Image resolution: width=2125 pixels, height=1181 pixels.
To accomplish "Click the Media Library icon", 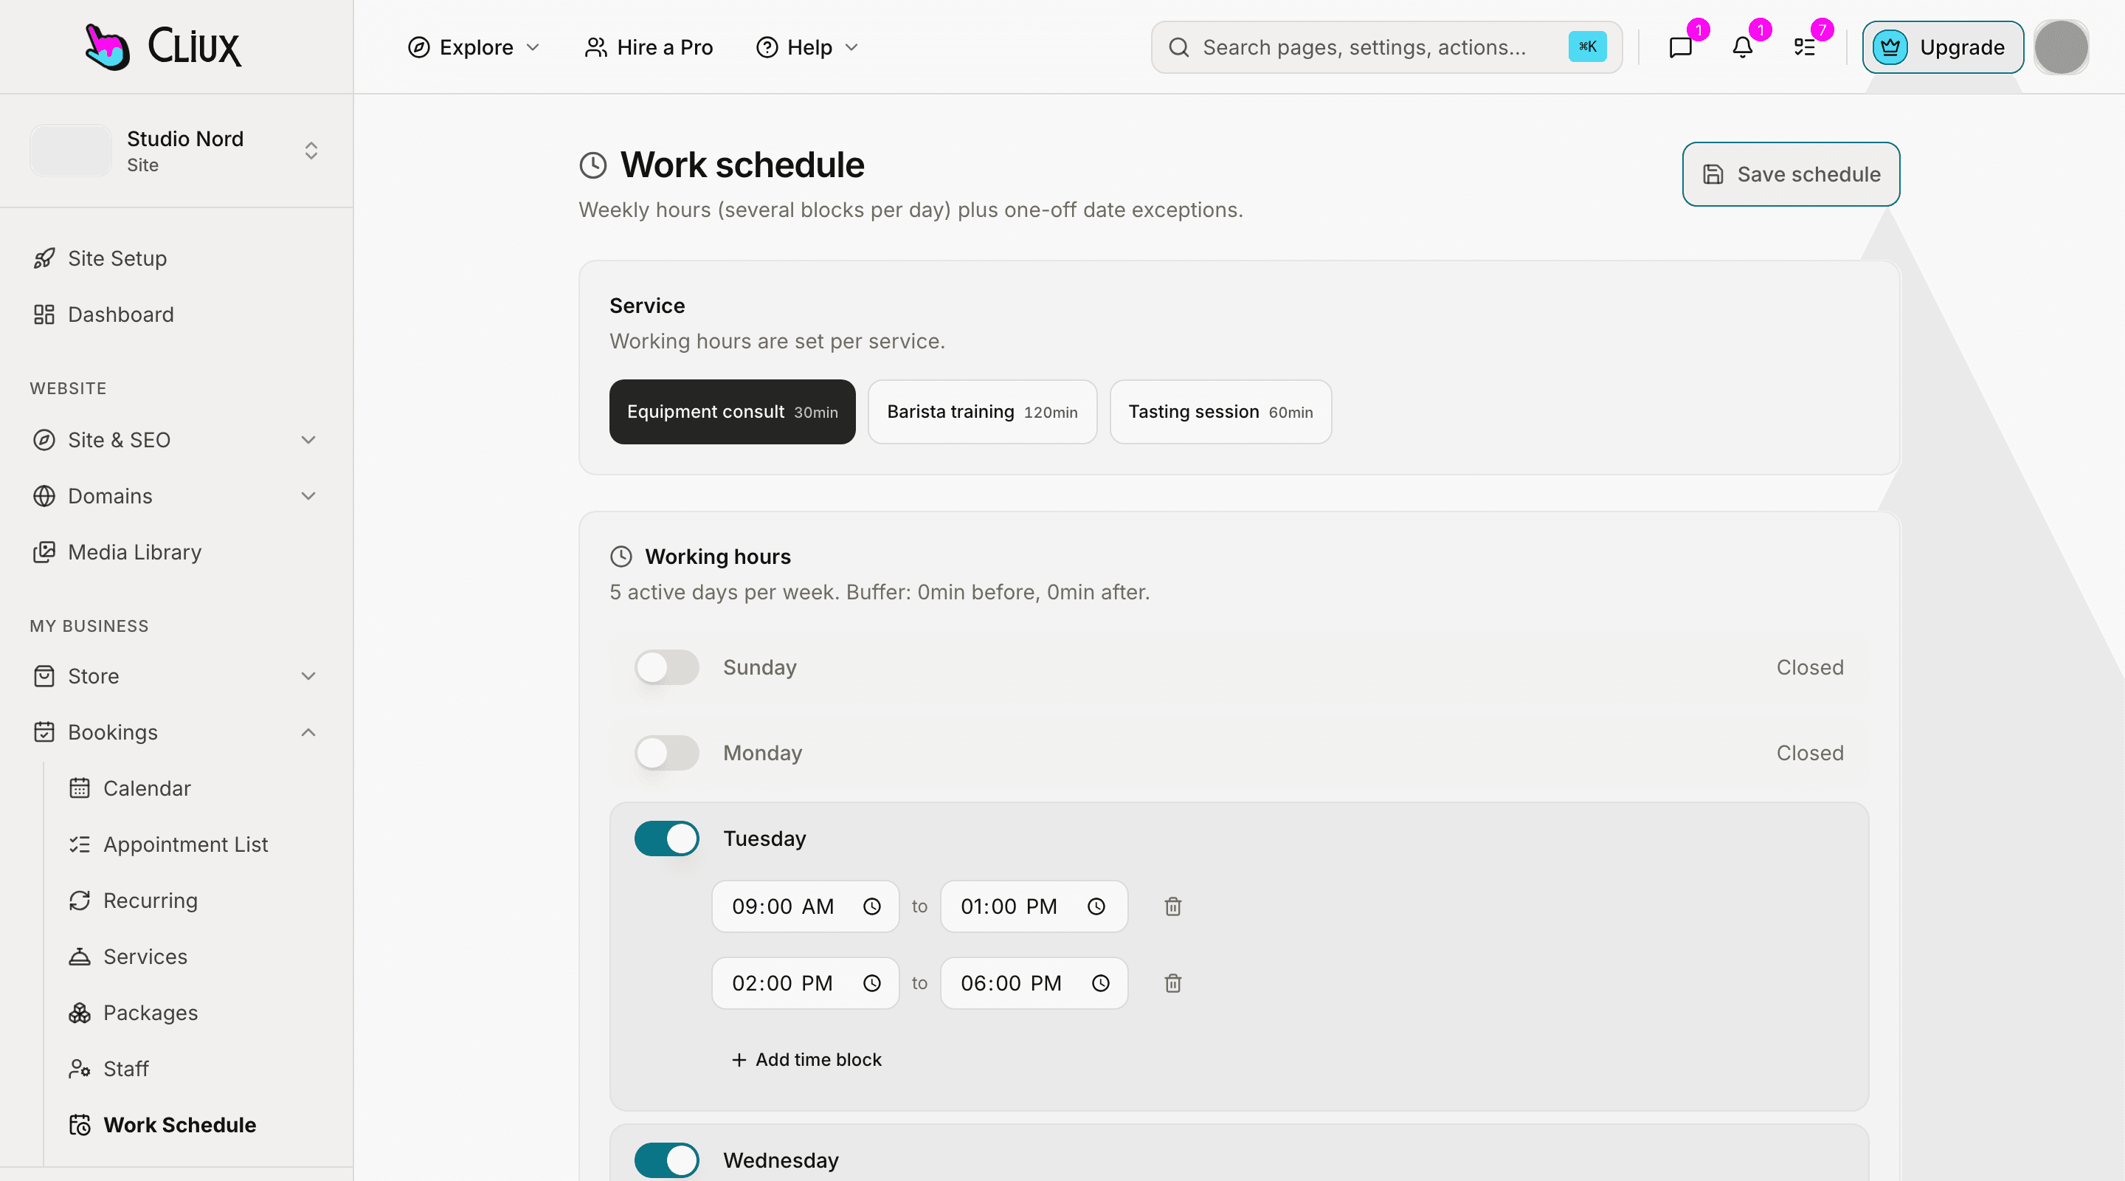I will tap(44, 552).
